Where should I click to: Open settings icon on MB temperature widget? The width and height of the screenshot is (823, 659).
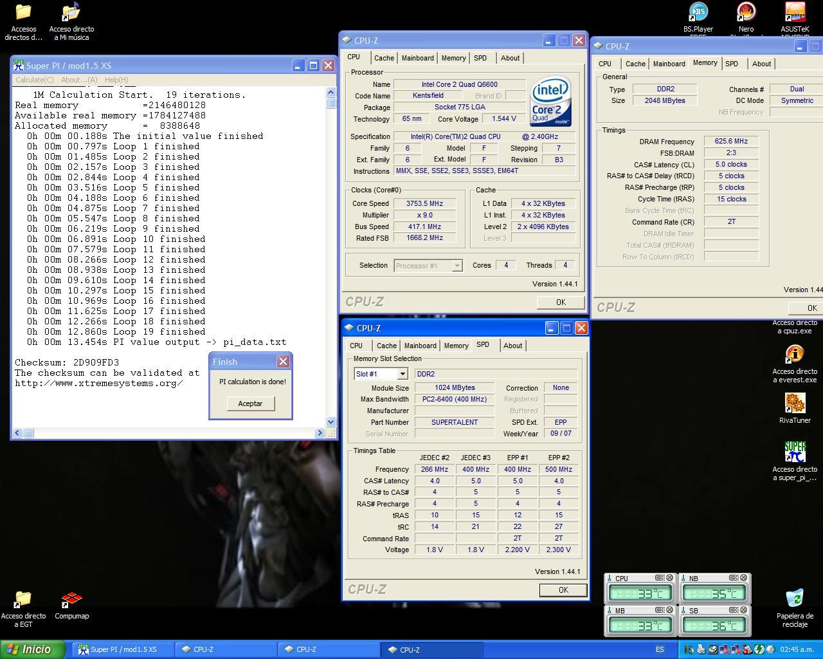pyautogui.click(x=660, y=610)
